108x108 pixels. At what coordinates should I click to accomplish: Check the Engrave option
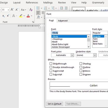[x=81, y=75]
